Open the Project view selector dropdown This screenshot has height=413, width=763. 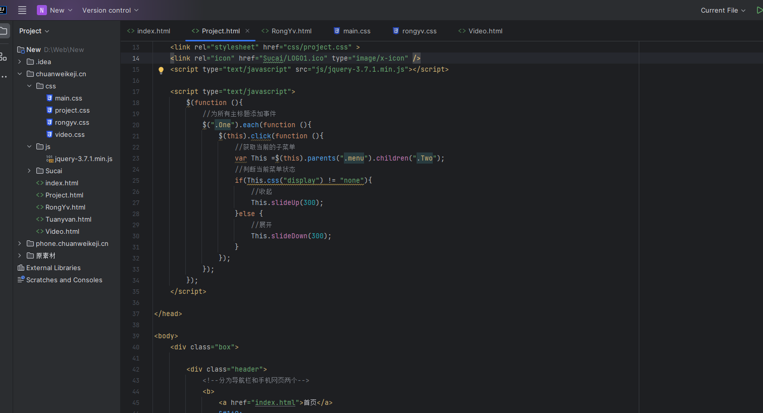point(34,31)
